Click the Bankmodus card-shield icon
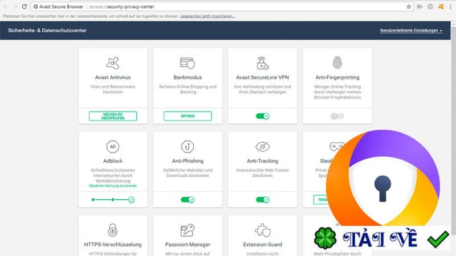The height and width of the screenshot is (256, 456). (x=188, y=63)
